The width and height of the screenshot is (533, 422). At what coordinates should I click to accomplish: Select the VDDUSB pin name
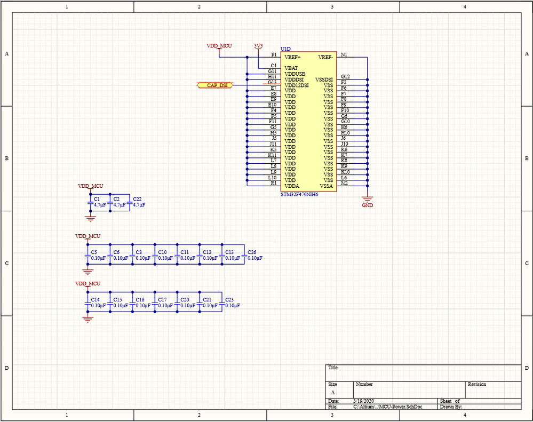295,74
